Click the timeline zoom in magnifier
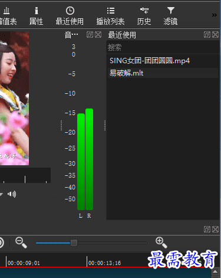This screenshot has width=221, height=278. click(161, 243)
